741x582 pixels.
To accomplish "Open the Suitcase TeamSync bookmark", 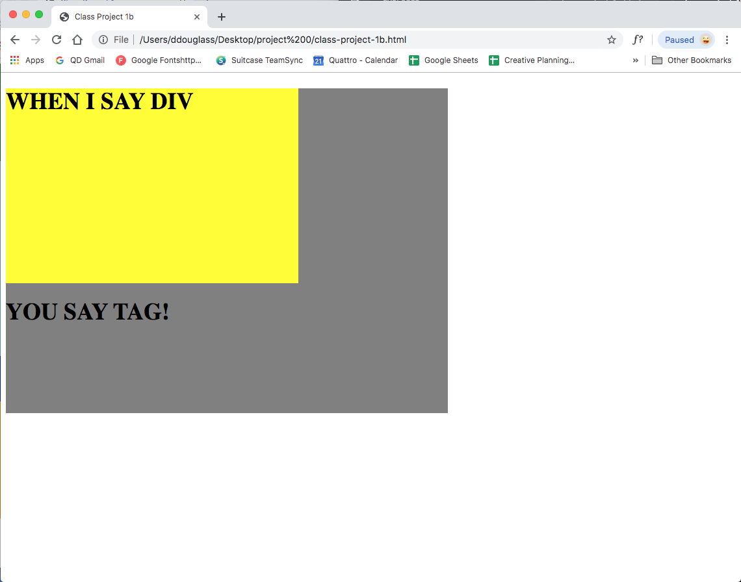I will tap(259, 60).
